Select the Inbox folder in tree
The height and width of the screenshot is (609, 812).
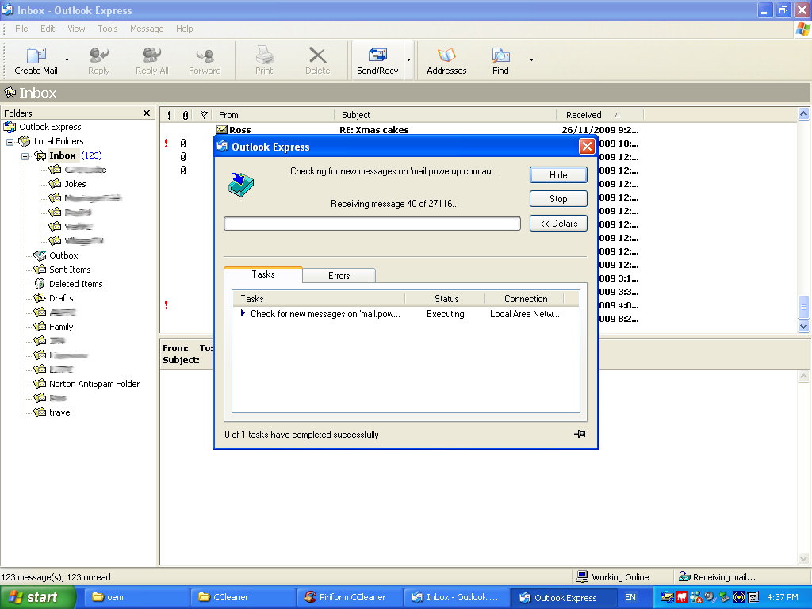pos(63,155)
